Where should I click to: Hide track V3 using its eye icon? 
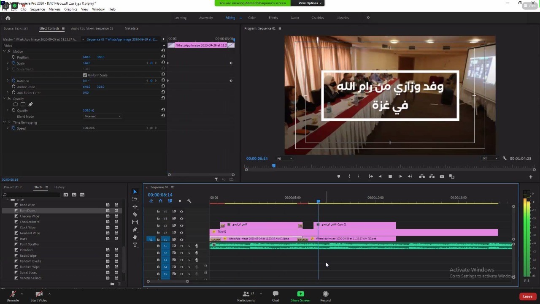[181, 225]
